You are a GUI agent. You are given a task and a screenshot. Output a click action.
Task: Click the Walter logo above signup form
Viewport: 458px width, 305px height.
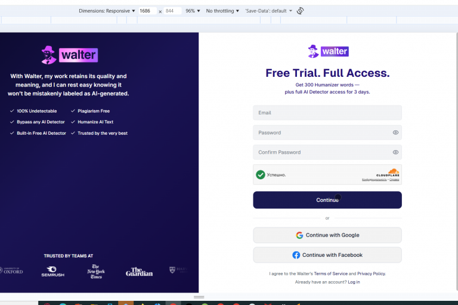point(328,51)
